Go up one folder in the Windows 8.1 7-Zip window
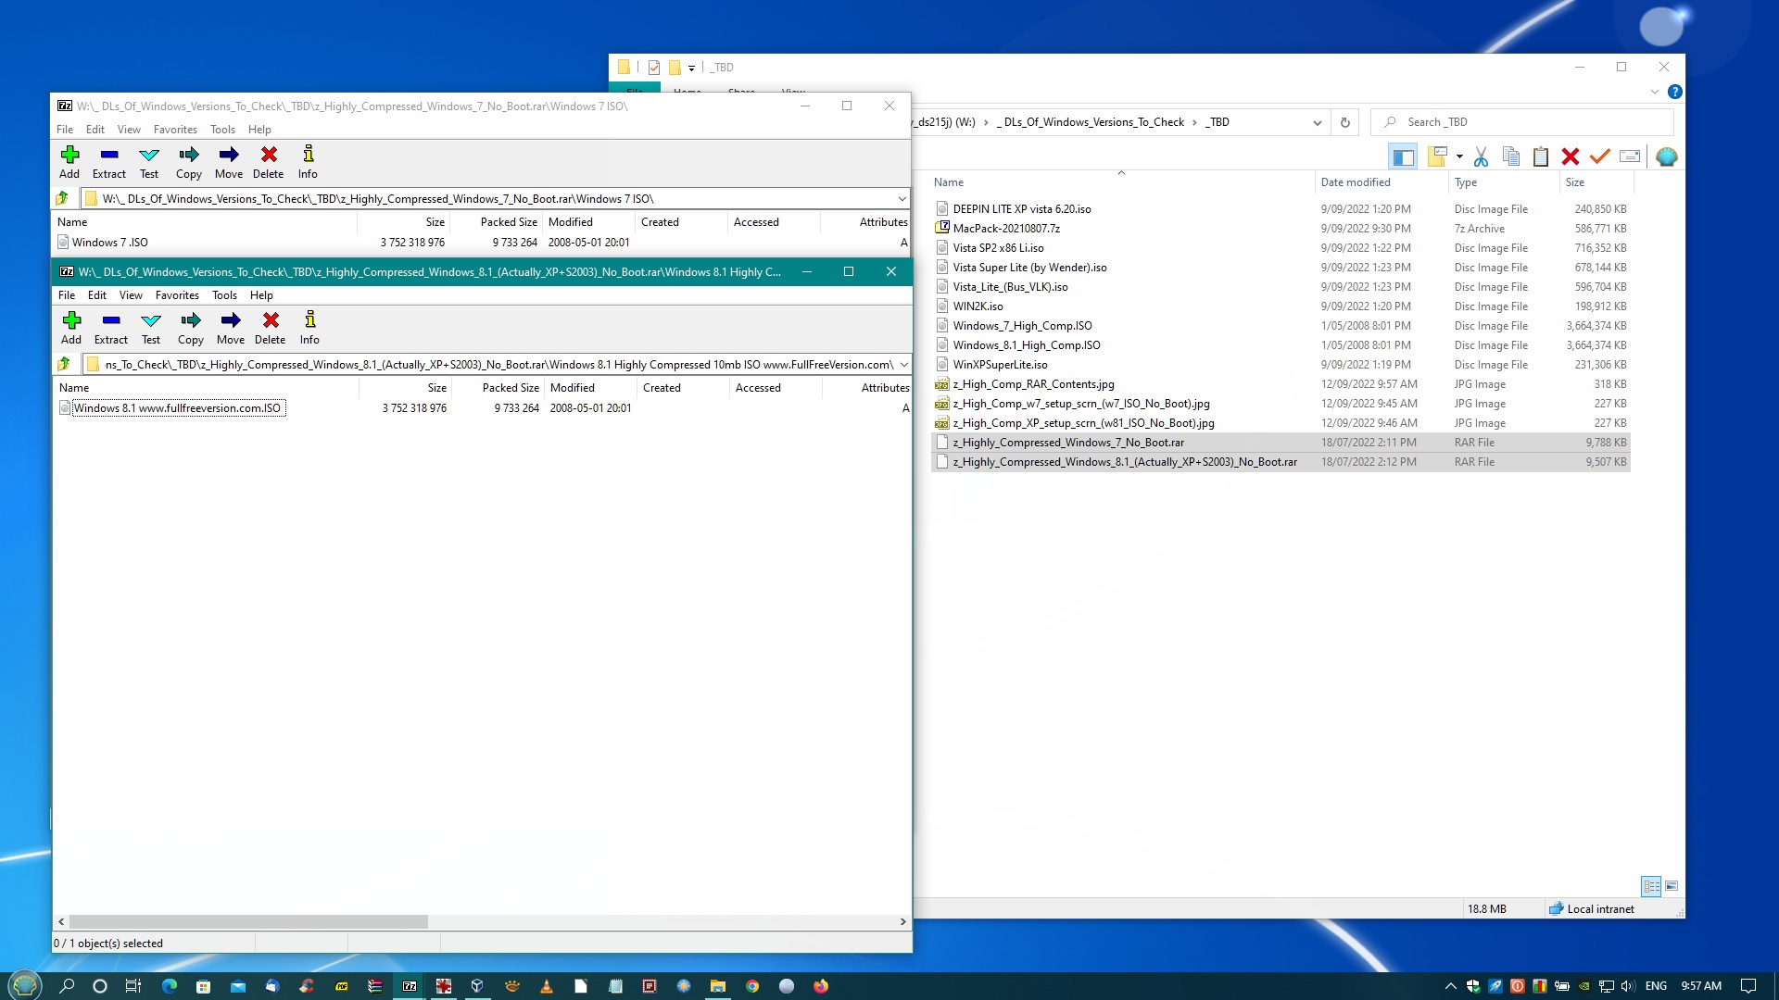The width and height of the screenshot is (1779, 1000). 64,364
